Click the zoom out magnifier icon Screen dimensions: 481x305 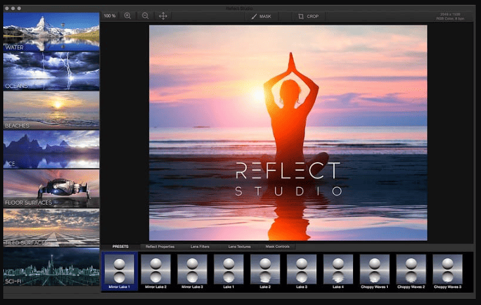point(145,16)
